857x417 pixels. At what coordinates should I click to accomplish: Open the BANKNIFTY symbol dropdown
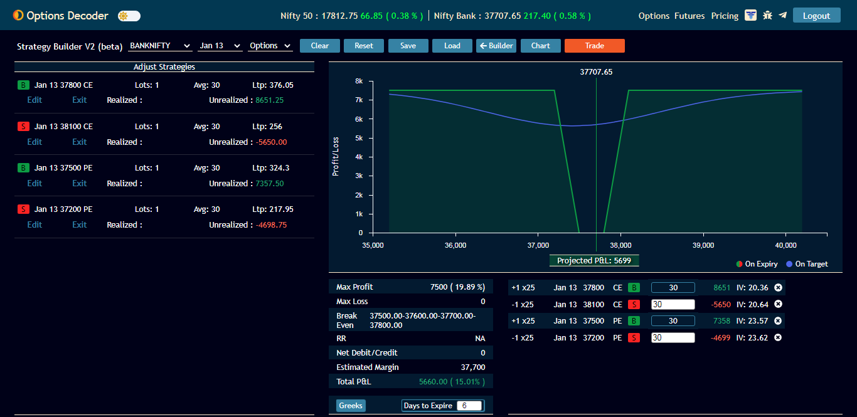160,46
